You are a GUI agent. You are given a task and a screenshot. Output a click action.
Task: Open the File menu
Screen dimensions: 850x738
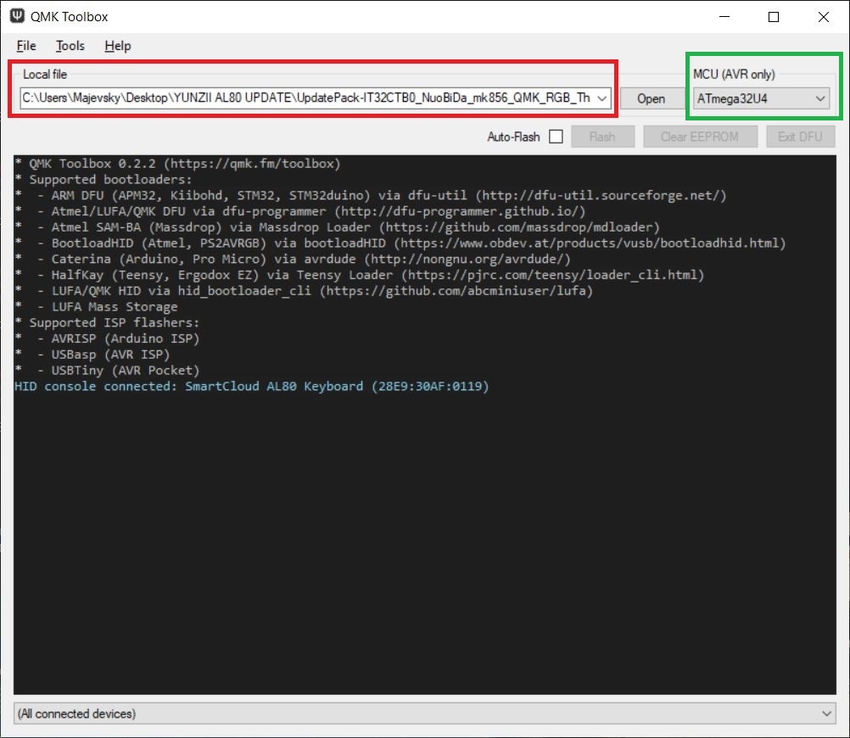(26, 46)
